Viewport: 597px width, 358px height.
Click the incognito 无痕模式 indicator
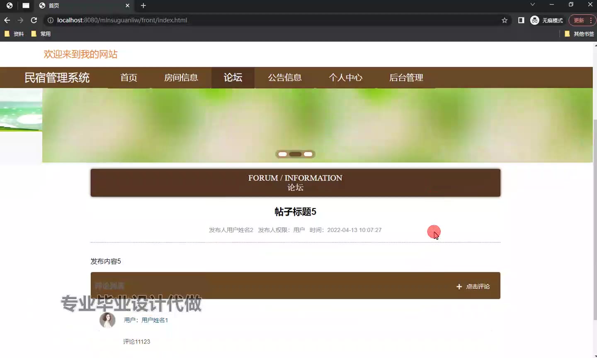click(547, 20)
